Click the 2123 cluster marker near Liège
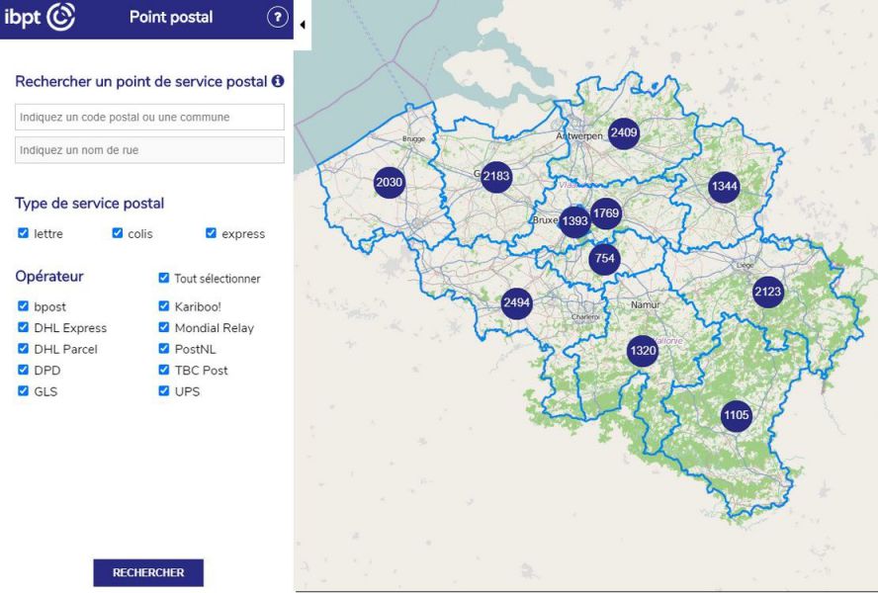This screenshot has height=593, width=878. [767, 292]
